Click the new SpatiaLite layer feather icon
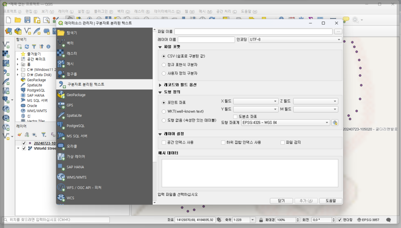Screen dimensions: 401x228 pos(37,31)
